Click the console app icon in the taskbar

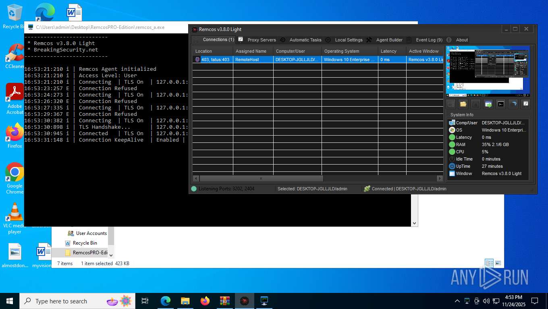[264, 301]
